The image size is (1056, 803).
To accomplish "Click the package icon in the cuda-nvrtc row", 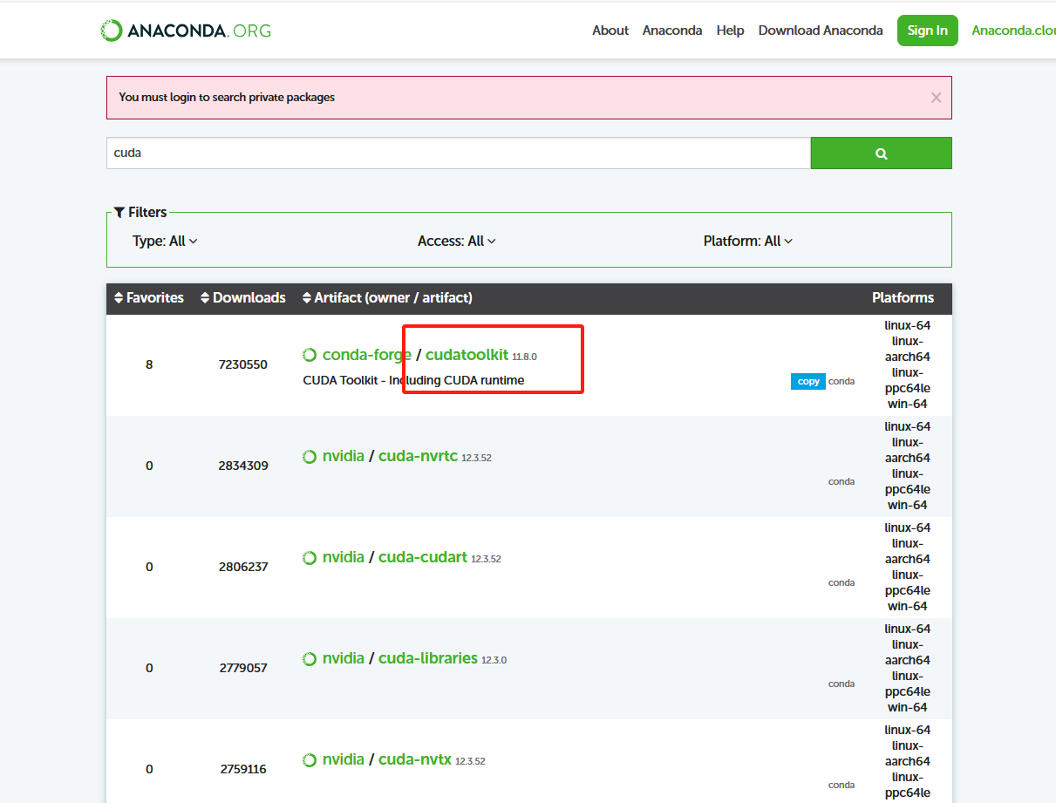I will click(310, 456).
